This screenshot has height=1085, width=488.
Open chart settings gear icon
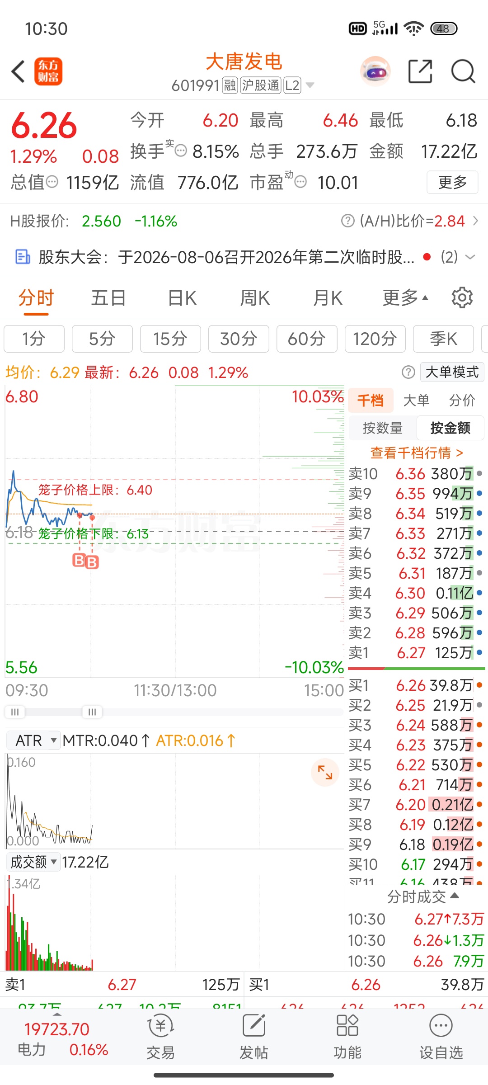pyautogui.click(x=462, y=297)
